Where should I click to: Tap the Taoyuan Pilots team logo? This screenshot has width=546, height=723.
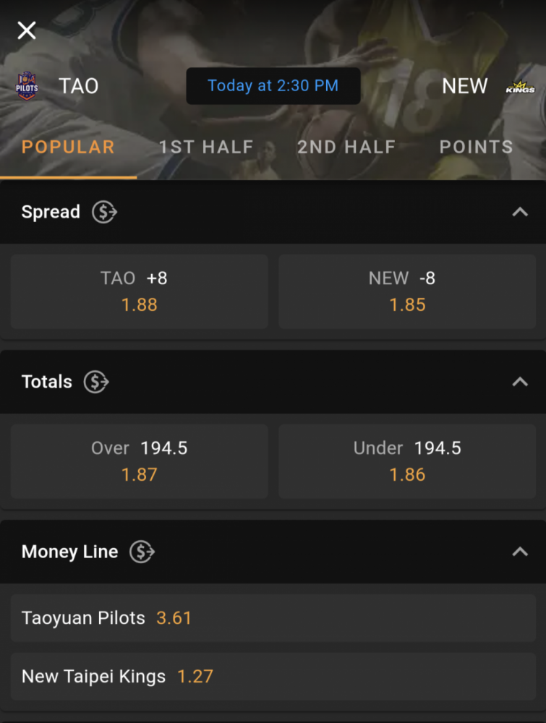click(27, 86)
